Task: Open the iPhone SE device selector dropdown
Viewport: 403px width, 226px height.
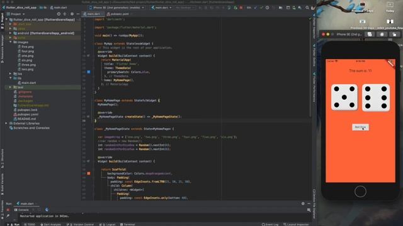Action: pyautogui.click(x=116, y=8)
